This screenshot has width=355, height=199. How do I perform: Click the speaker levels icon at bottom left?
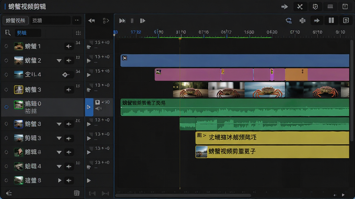point(9,193)
